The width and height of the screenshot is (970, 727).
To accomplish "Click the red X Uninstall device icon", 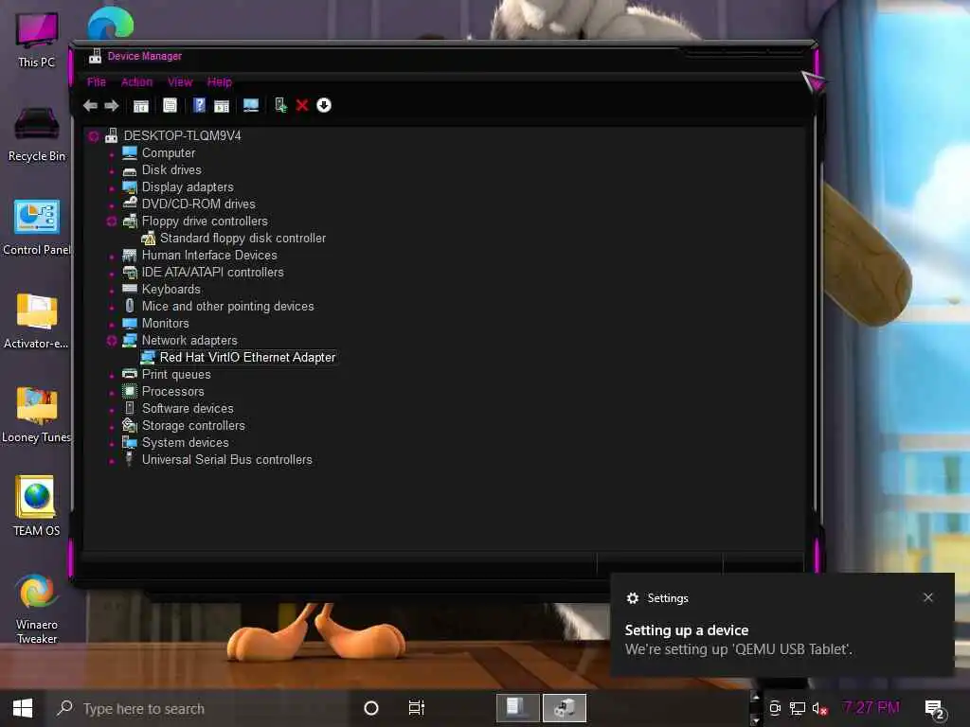I will [302, 106].
